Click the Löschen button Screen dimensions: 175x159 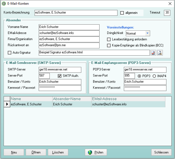point(58,152)
